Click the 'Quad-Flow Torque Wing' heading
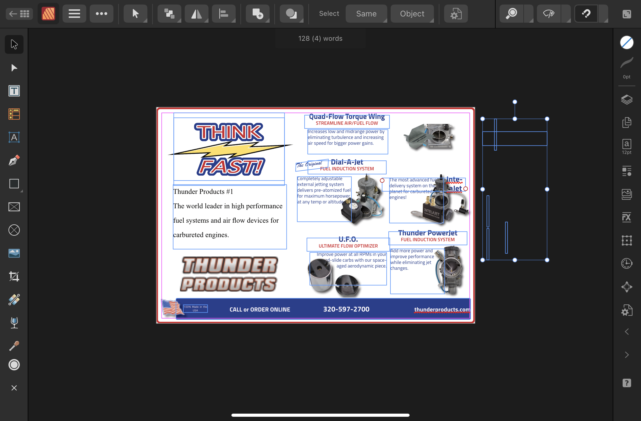The width and height of the screenshot is (641, 421). 347,117
